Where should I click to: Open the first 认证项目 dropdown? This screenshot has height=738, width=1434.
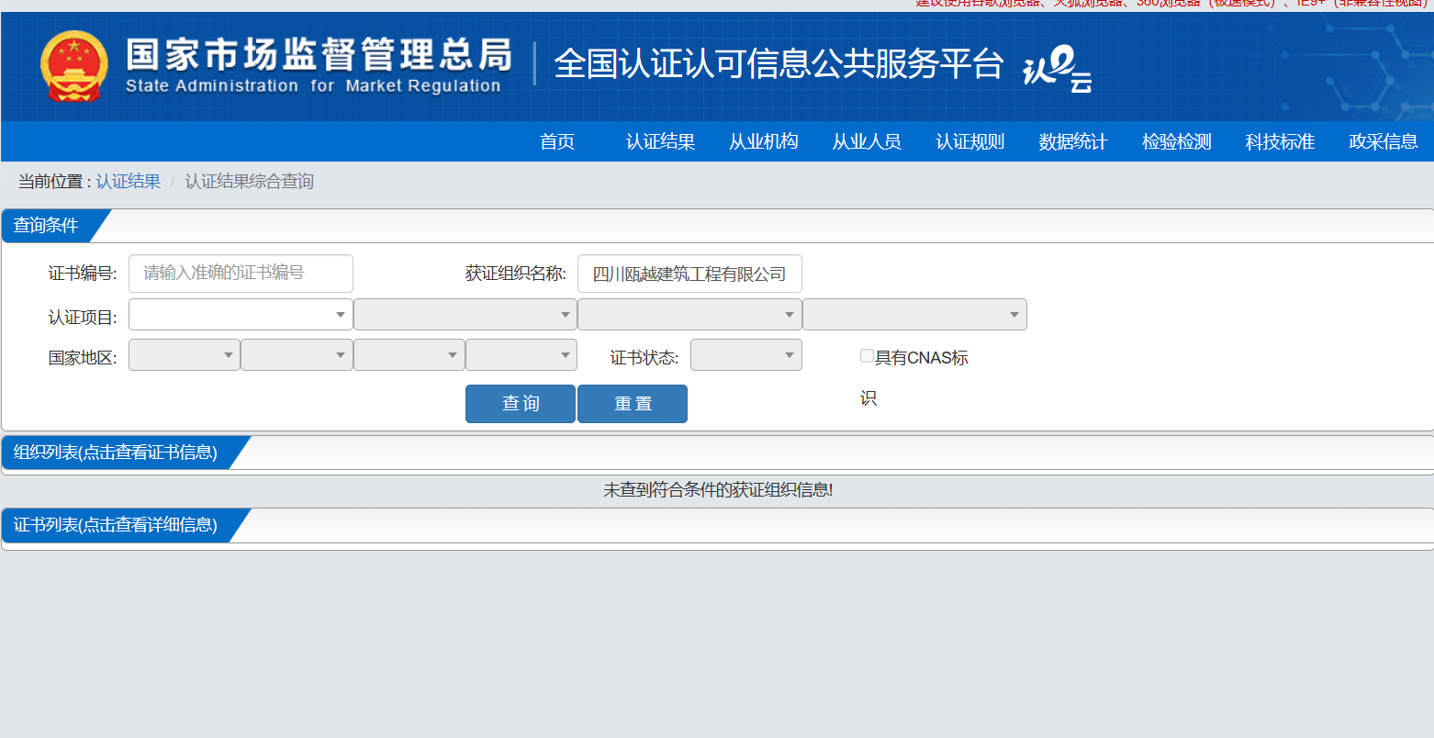(241, 315)
